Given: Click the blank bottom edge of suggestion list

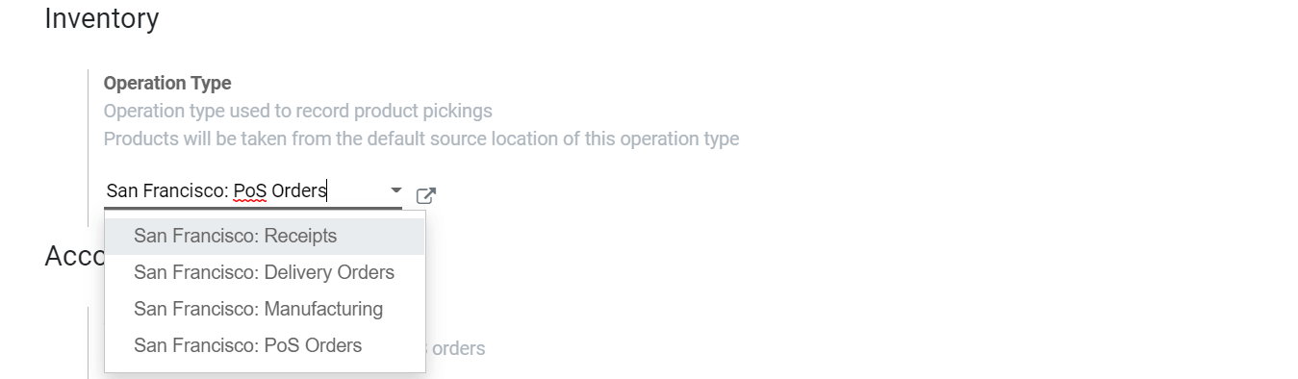Looking at the screenshot, I should 265,368.
